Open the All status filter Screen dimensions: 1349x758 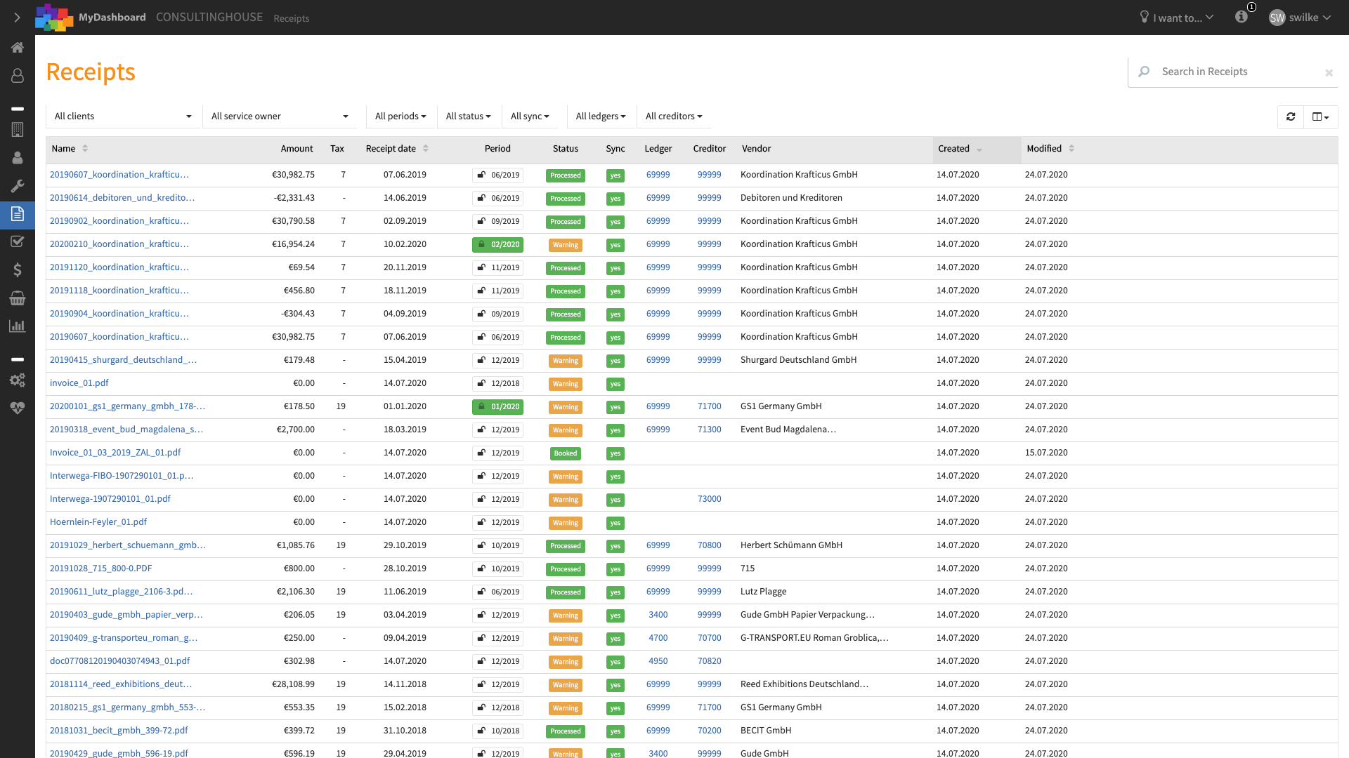[468, 117]
